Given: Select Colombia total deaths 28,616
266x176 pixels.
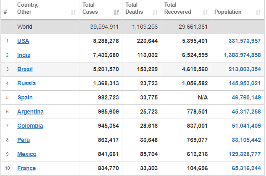Looking at the screenshot, I should click(149, 126).
